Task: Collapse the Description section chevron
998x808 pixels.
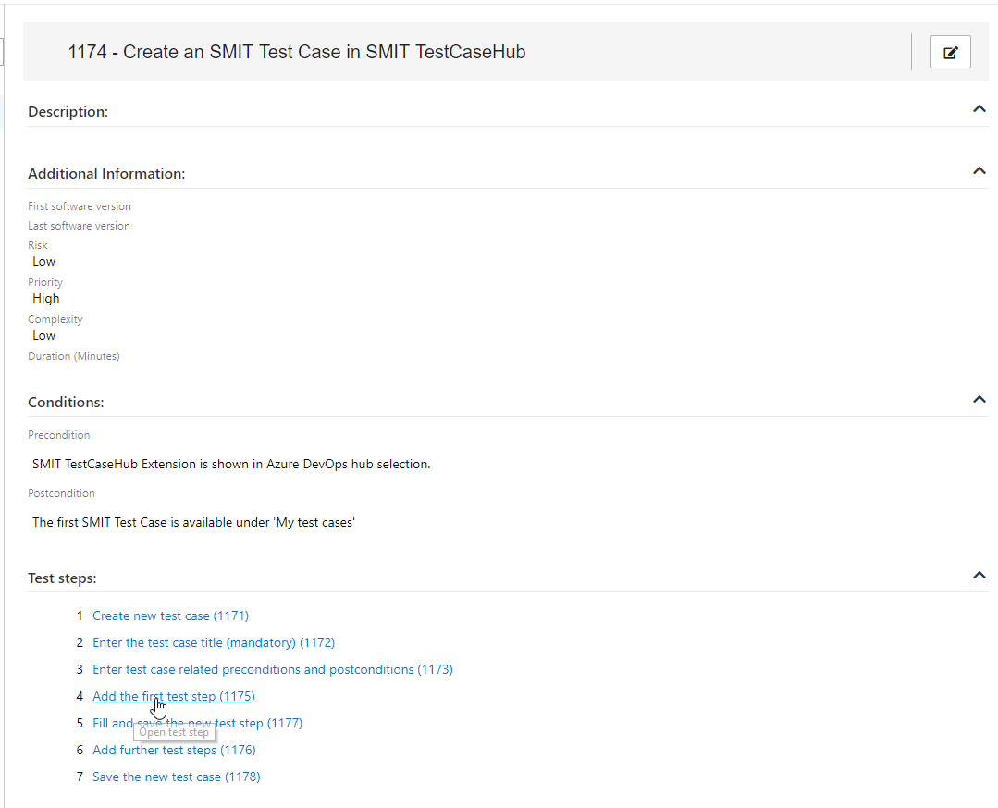Action: [x=979, y=108]
